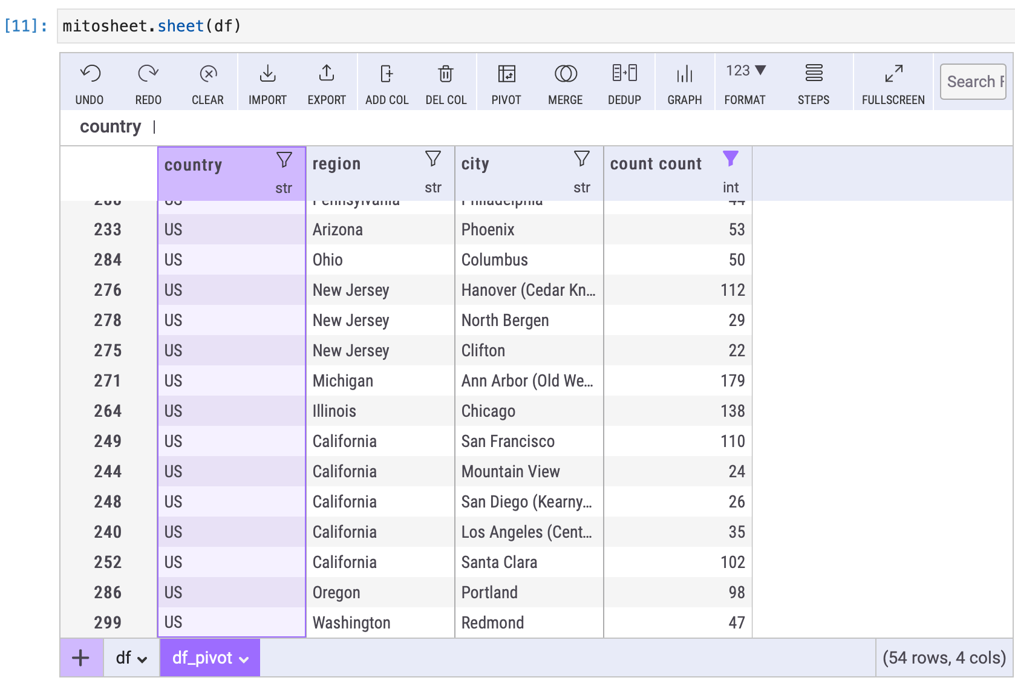Click the Dedup tool icon

pos(624,74)
